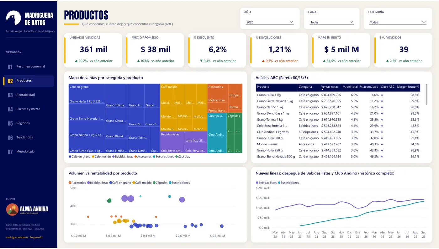
Task: Click the Club Andino 1 kg/mes product cell
Action: click(x=273, y=132)
